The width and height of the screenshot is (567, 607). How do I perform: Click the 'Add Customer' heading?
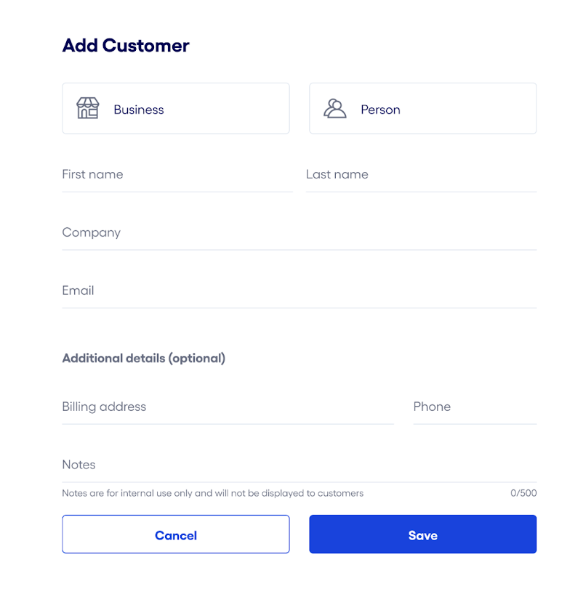(x=126, y=46)
